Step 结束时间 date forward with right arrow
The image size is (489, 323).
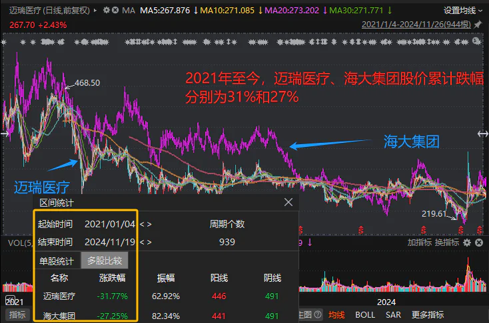pyautogui.click(x=149, y=242)
